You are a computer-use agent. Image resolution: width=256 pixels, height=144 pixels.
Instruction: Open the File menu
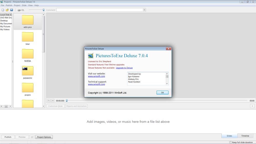(3, 5)
